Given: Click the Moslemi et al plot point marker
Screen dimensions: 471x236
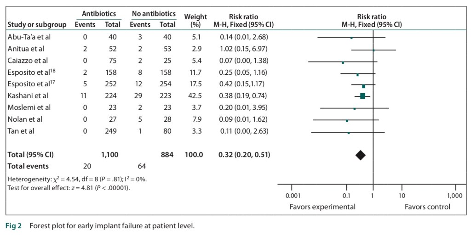Looking at the screenshot, I should 354,109.
